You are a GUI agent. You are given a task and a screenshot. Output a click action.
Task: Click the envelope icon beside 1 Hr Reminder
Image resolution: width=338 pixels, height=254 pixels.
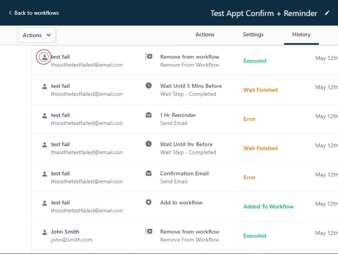[x=149, y=115]
